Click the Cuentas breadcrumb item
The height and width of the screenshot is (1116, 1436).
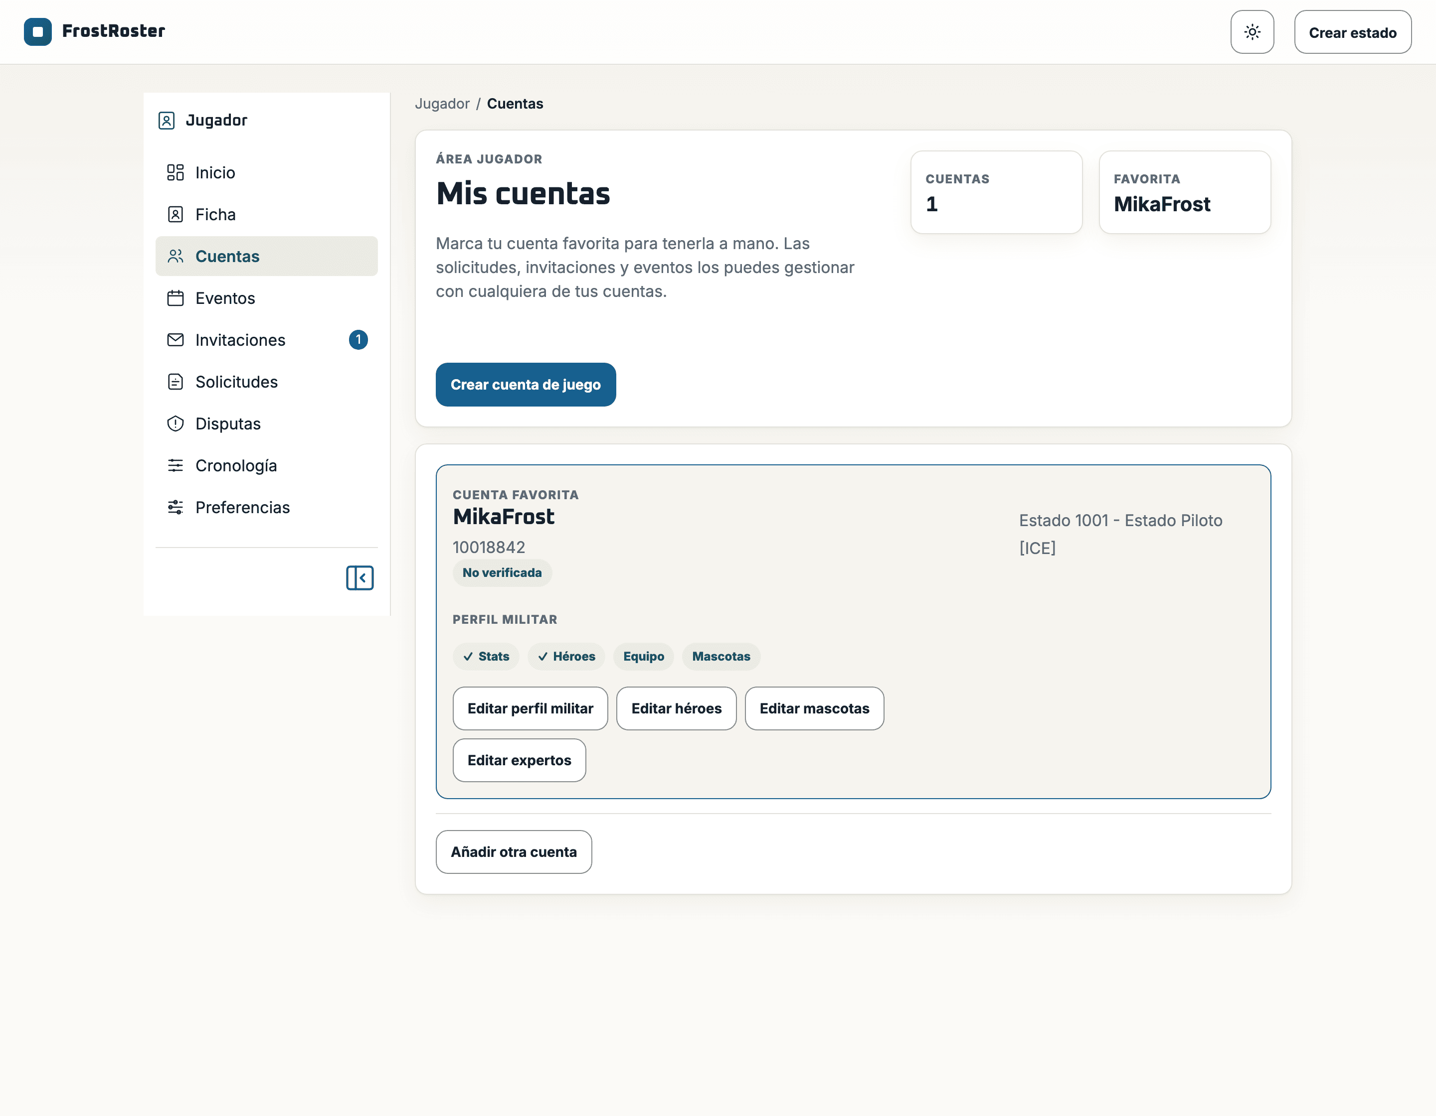coord(515,104)
